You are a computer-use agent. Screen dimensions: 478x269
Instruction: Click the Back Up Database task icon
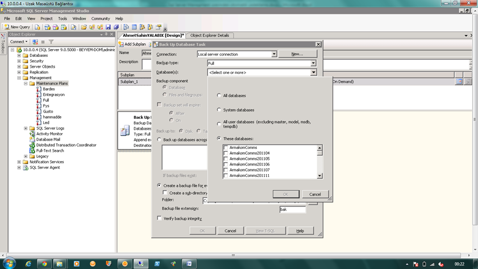[125, 130]
